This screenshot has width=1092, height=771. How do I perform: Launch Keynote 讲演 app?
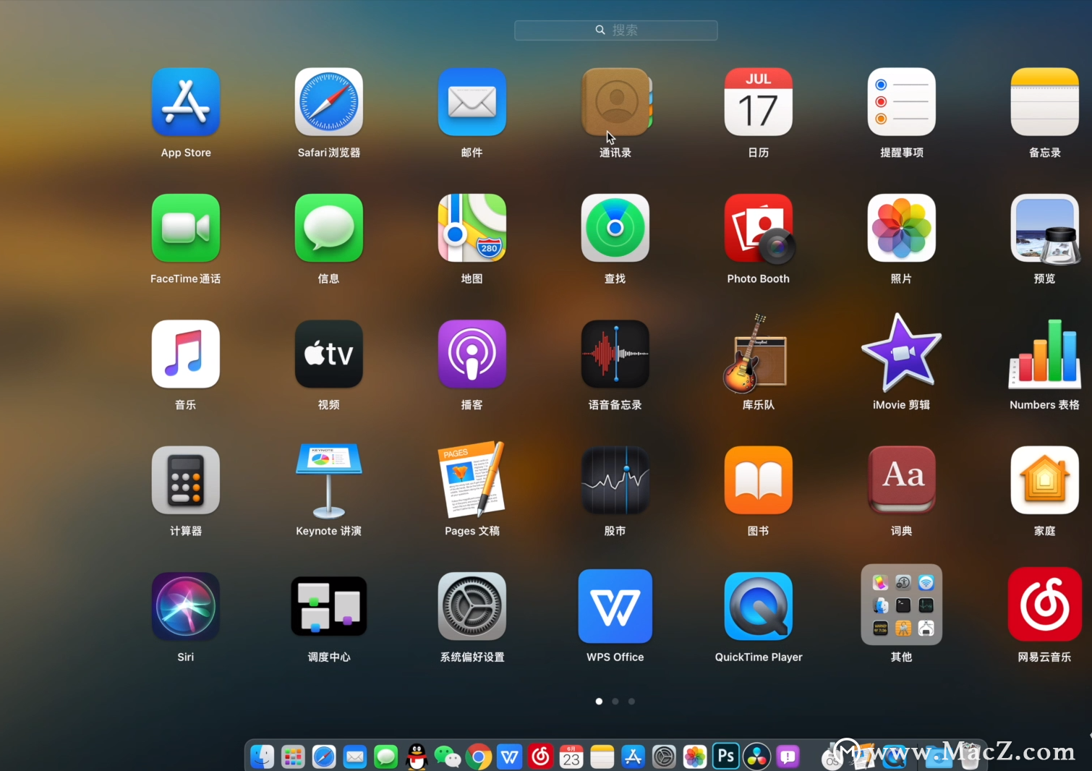(x=329, y=480)
